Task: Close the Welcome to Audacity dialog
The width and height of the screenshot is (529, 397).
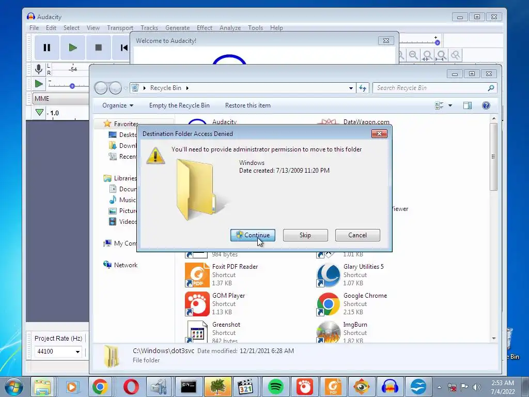Action: (x=386, y=40)
